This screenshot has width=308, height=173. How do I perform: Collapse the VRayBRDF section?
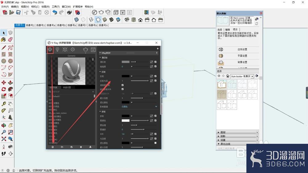point(100,53)
